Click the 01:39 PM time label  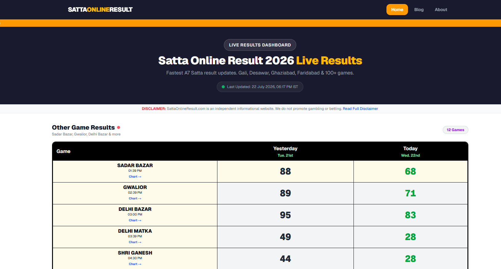click(x=135, y=171)
